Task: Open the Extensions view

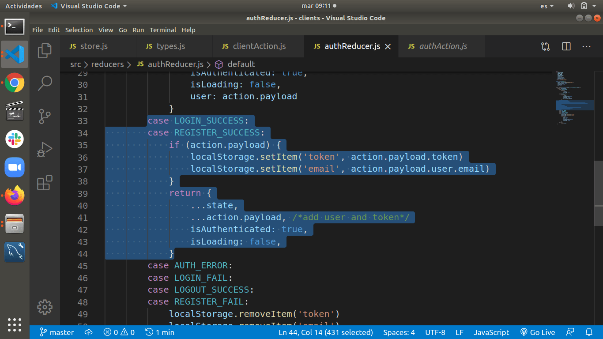Action: [45, 182]
